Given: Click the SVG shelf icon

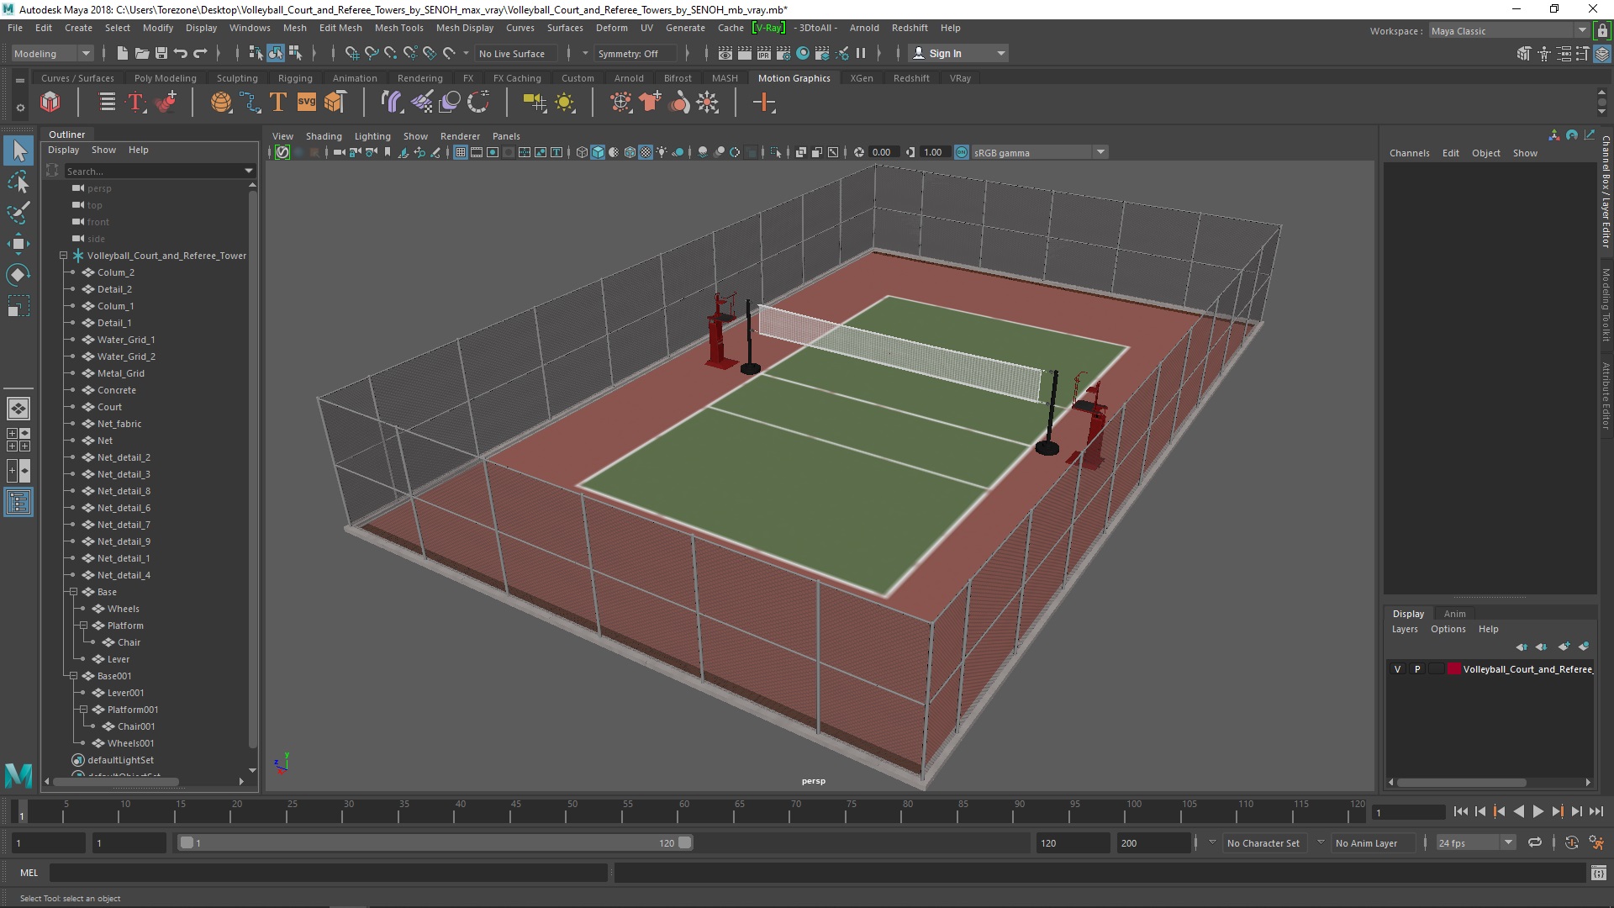Looking at the screenshot, I should 306,103.
